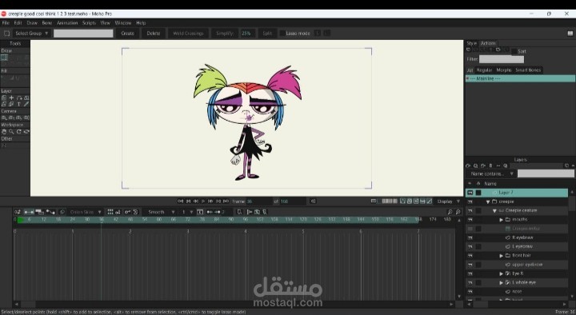Click the pencil display quality icon
This screenshot has width=576, height=315.
coord(430,201)
